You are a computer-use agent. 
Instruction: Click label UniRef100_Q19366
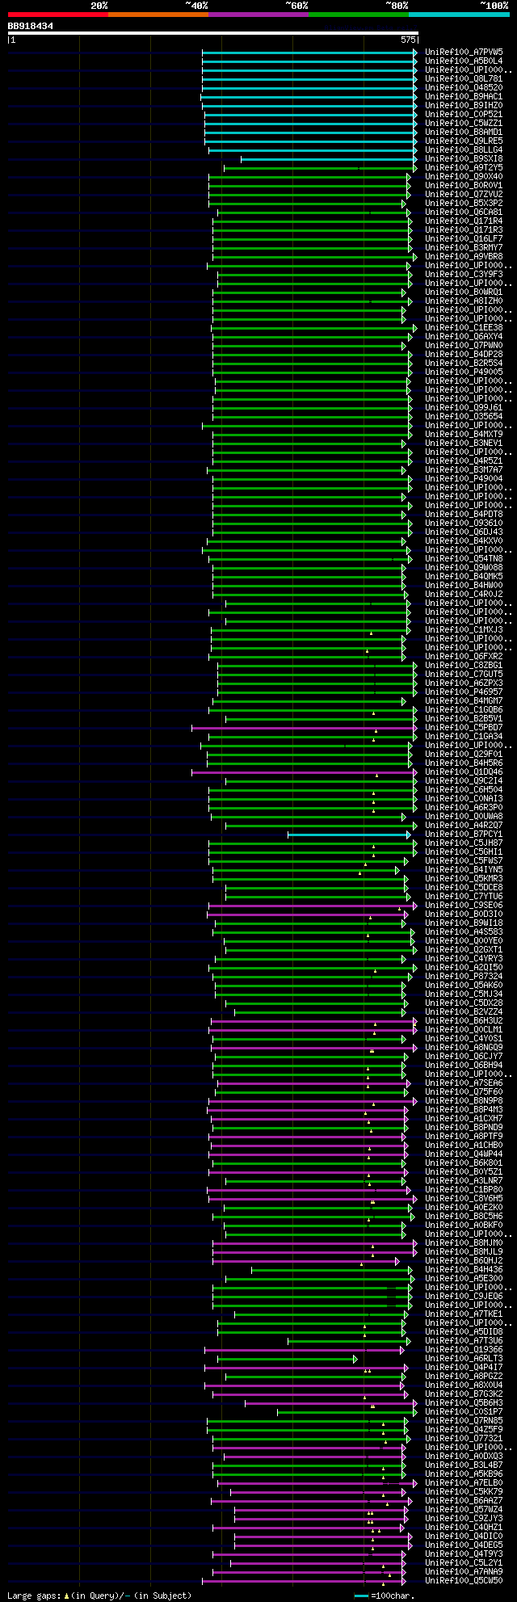point(464,1349)
